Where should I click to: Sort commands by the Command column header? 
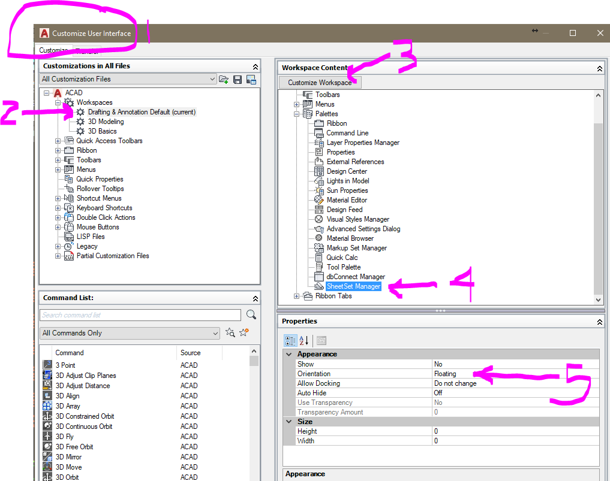pyautogui.click(x=115, y=353)
